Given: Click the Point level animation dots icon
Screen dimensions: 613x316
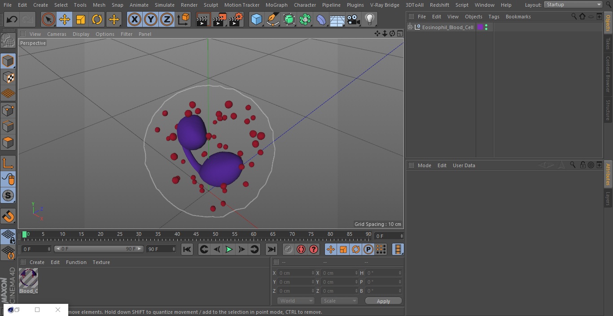Looking at the screenshot, I should coord(381,249).
